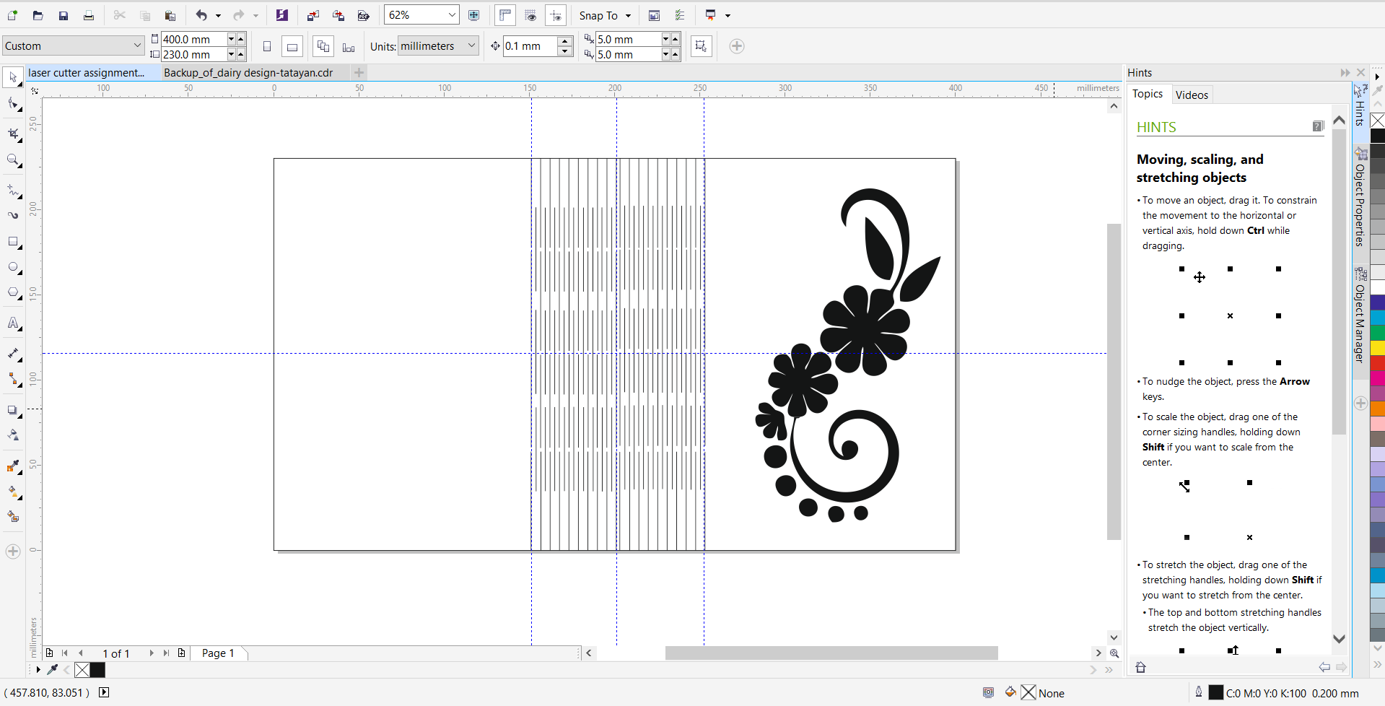Set portrait page orientation

pos(267,46)
